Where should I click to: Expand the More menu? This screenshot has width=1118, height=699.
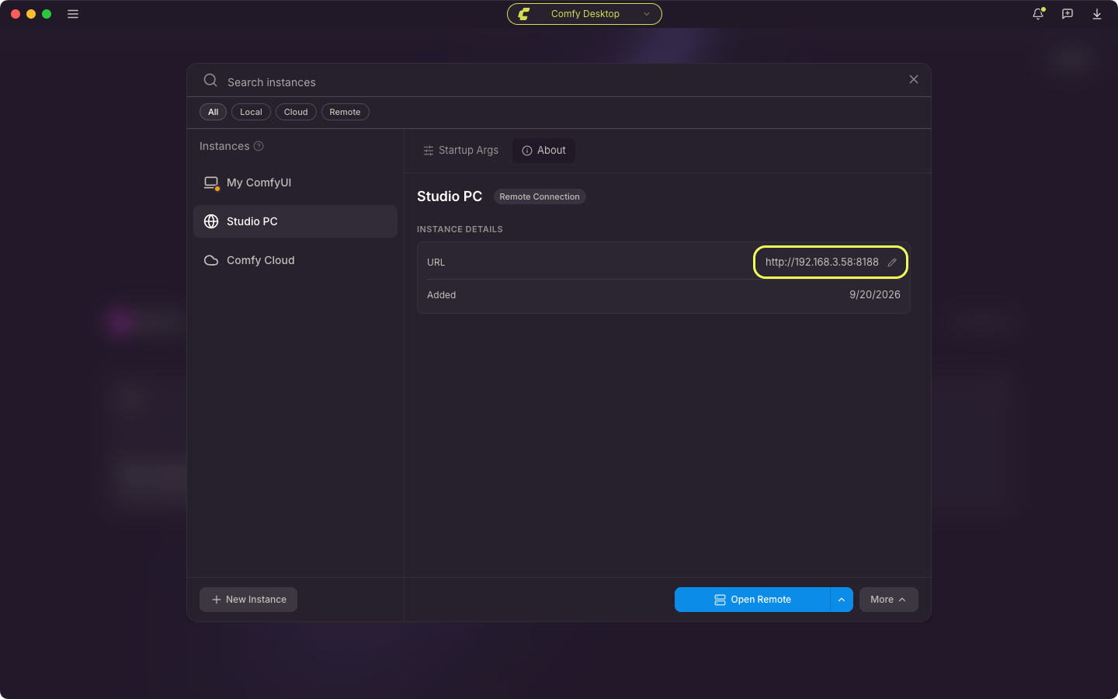point(888,600)
